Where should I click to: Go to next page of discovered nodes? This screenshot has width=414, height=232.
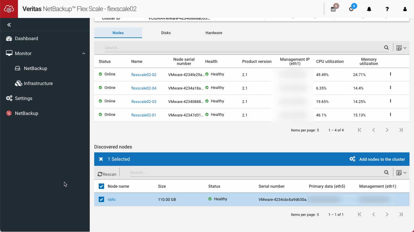point(387,214)
